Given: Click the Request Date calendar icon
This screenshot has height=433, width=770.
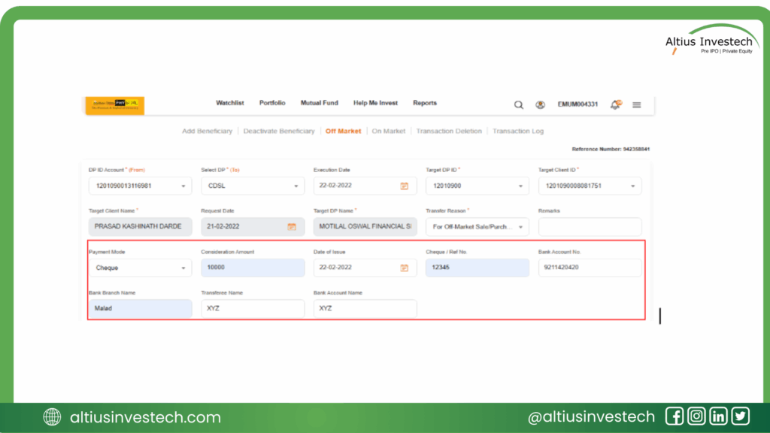Looking at the screenshot, I should click(292, 226).
